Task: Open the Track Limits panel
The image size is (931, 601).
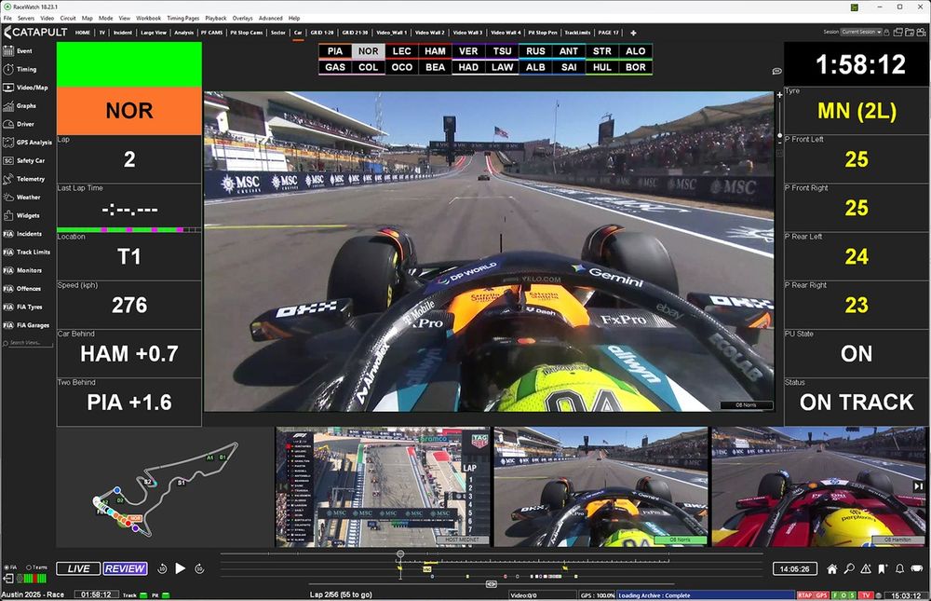Action: tap(32, 252)
